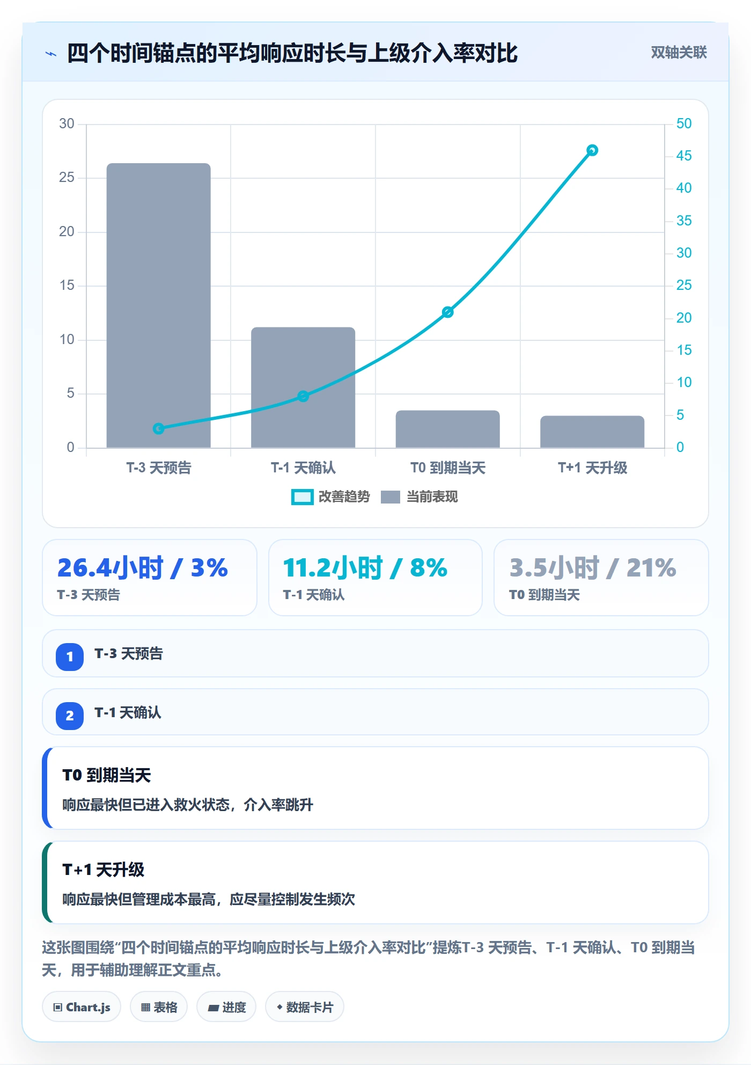Image resolution: width=751 pixels, height=1065 pixels.
Task: Select the 双轴关联 badge in the header
Action: pyautogui.click(x=679, y=53)
